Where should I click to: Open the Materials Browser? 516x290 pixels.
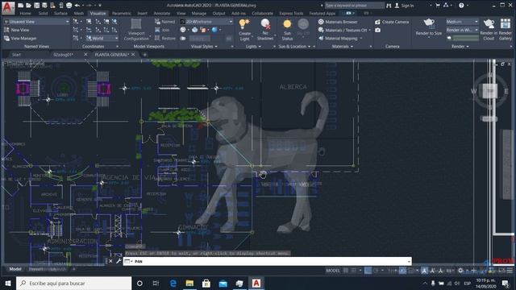(x=338, y=22)
